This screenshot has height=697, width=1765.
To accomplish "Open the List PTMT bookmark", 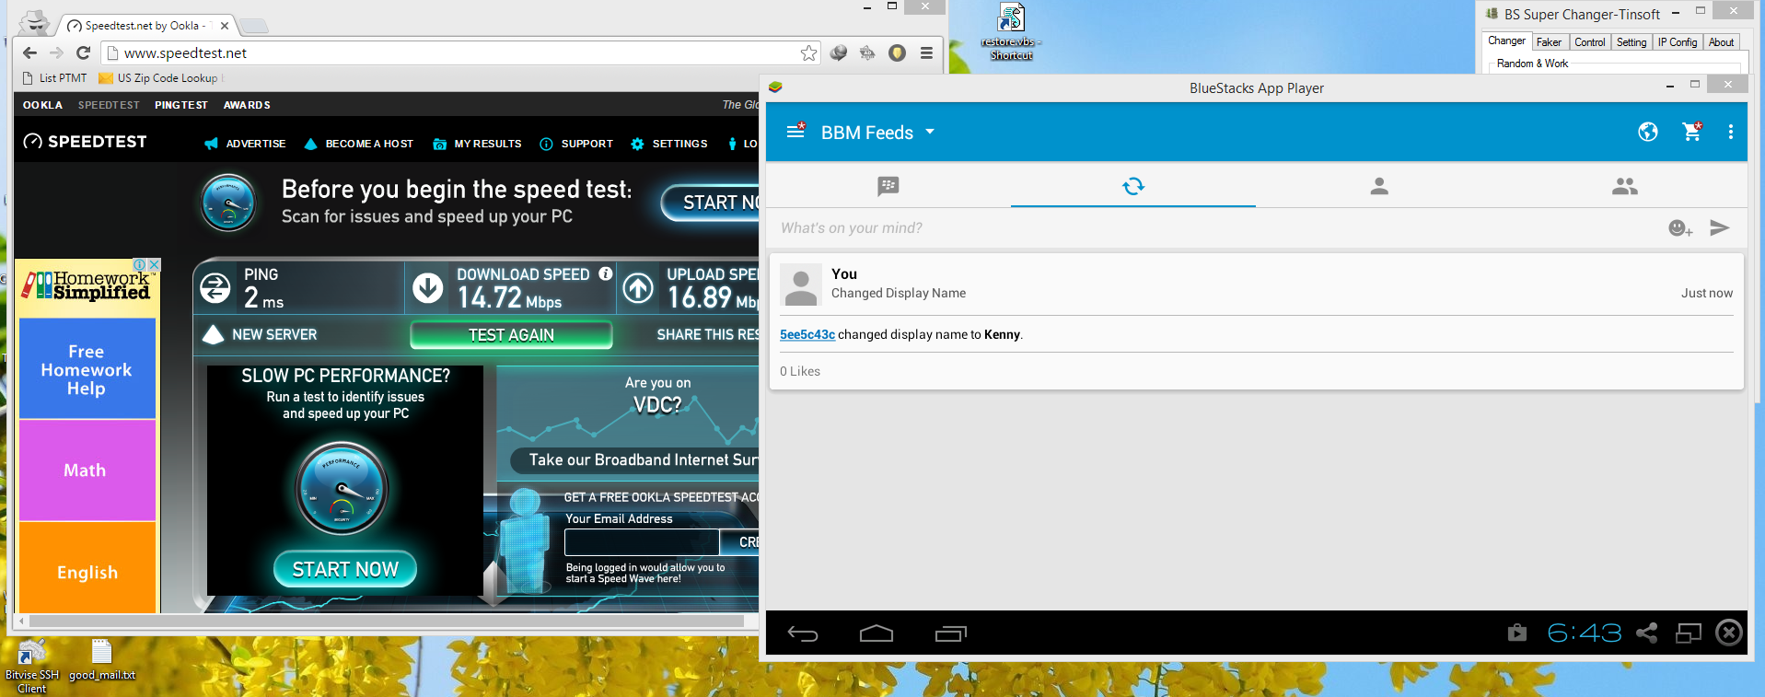I will 54,78.
